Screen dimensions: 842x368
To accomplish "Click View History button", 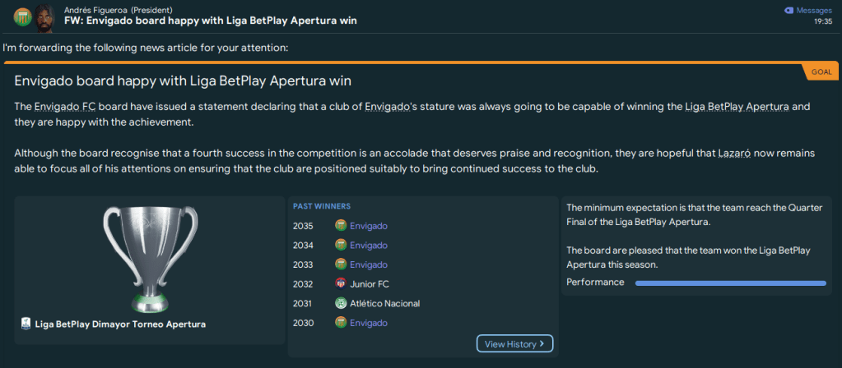I will coord(514,343).
